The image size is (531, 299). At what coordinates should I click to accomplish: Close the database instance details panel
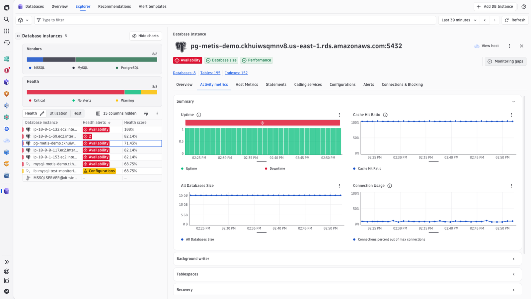[521, 46]
